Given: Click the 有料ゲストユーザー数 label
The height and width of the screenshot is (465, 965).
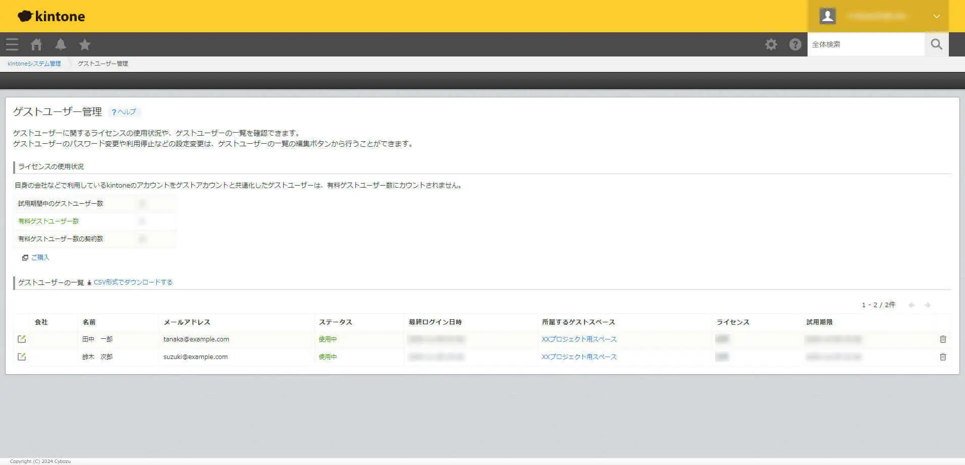Looking at the screenshot, I should (x=48, y=221).
